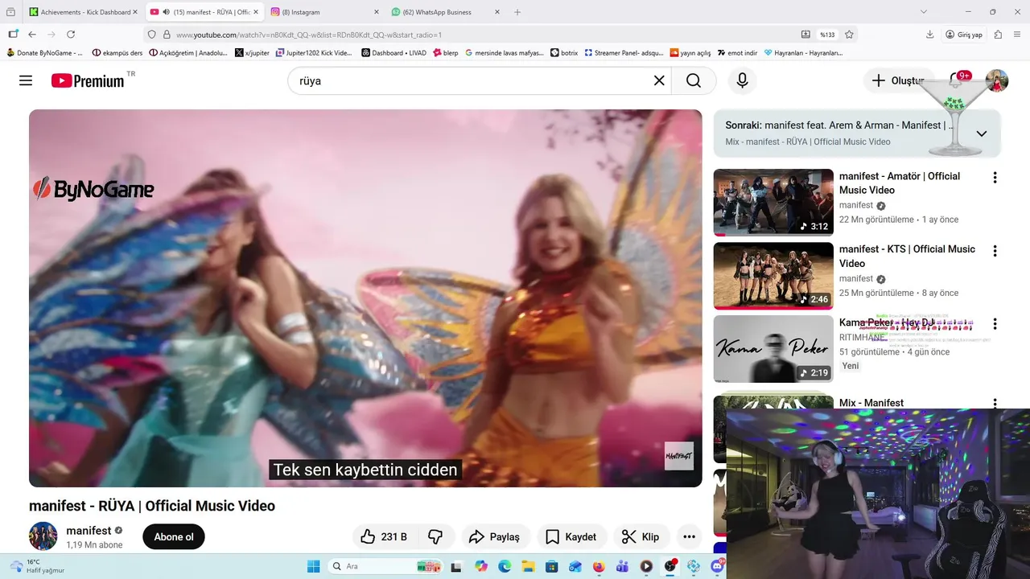Open ekampüs ders bookmark
Screen dimensions: 1030x579
click(117, 53)
